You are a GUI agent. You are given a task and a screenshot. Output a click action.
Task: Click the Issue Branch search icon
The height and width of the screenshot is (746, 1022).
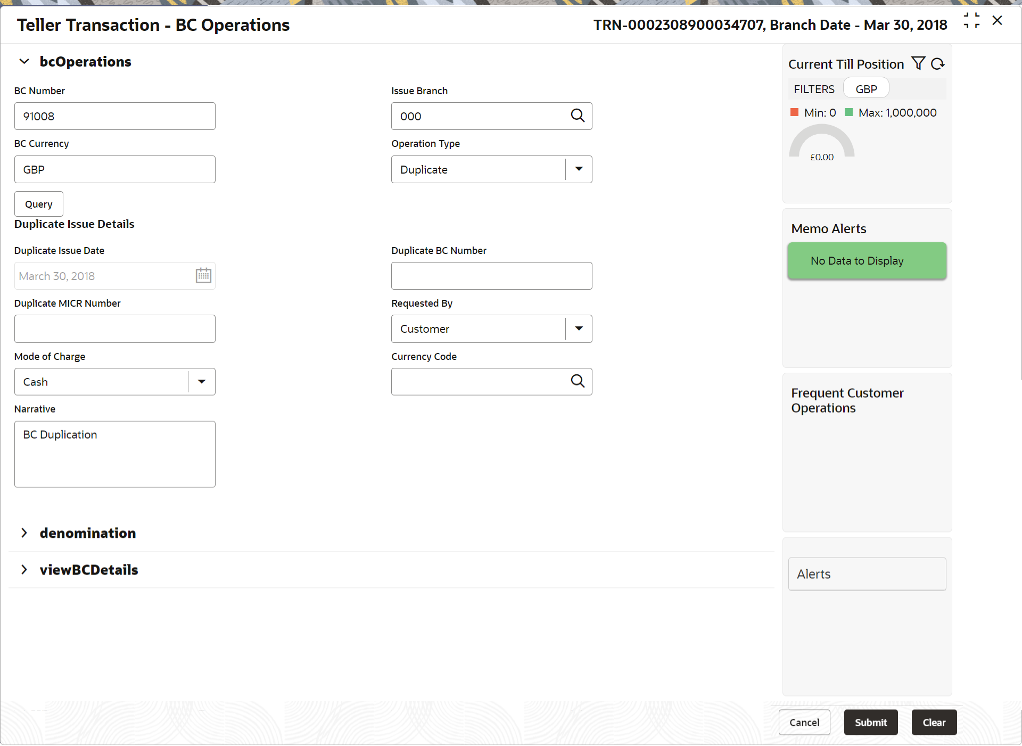coord(579,115)
